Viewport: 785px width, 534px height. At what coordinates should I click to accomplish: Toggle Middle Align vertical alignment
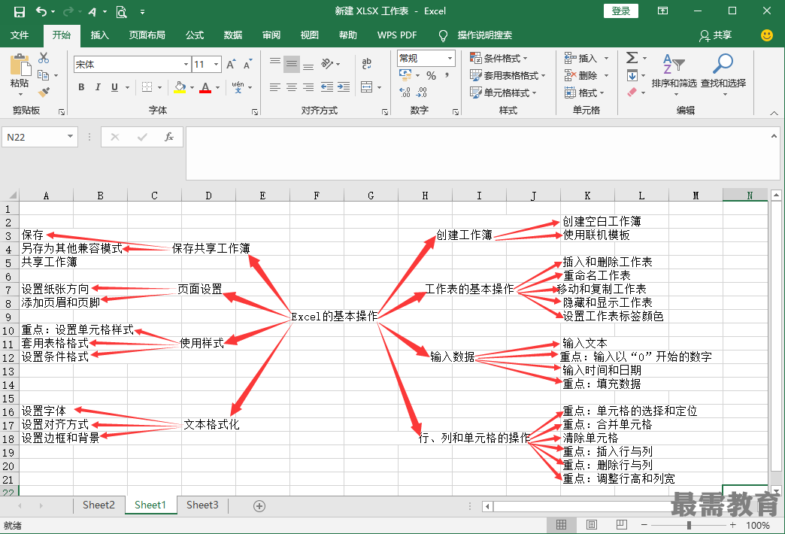click(x=292, y=64)
